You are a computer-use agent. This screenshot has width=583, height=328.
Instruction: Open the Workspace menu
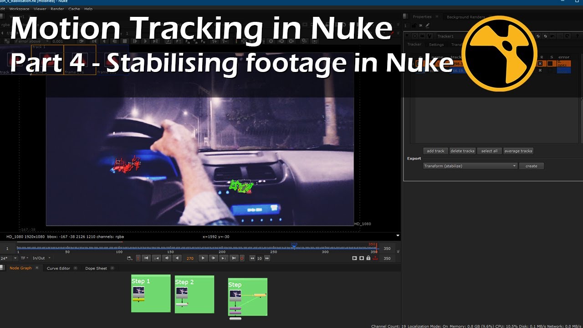(x=19, y=9)
